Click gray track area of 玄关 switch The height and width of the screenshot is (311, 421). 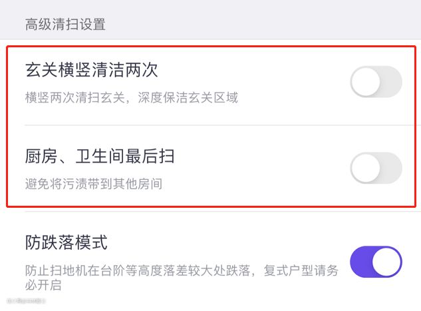click(x=390, y=83)
